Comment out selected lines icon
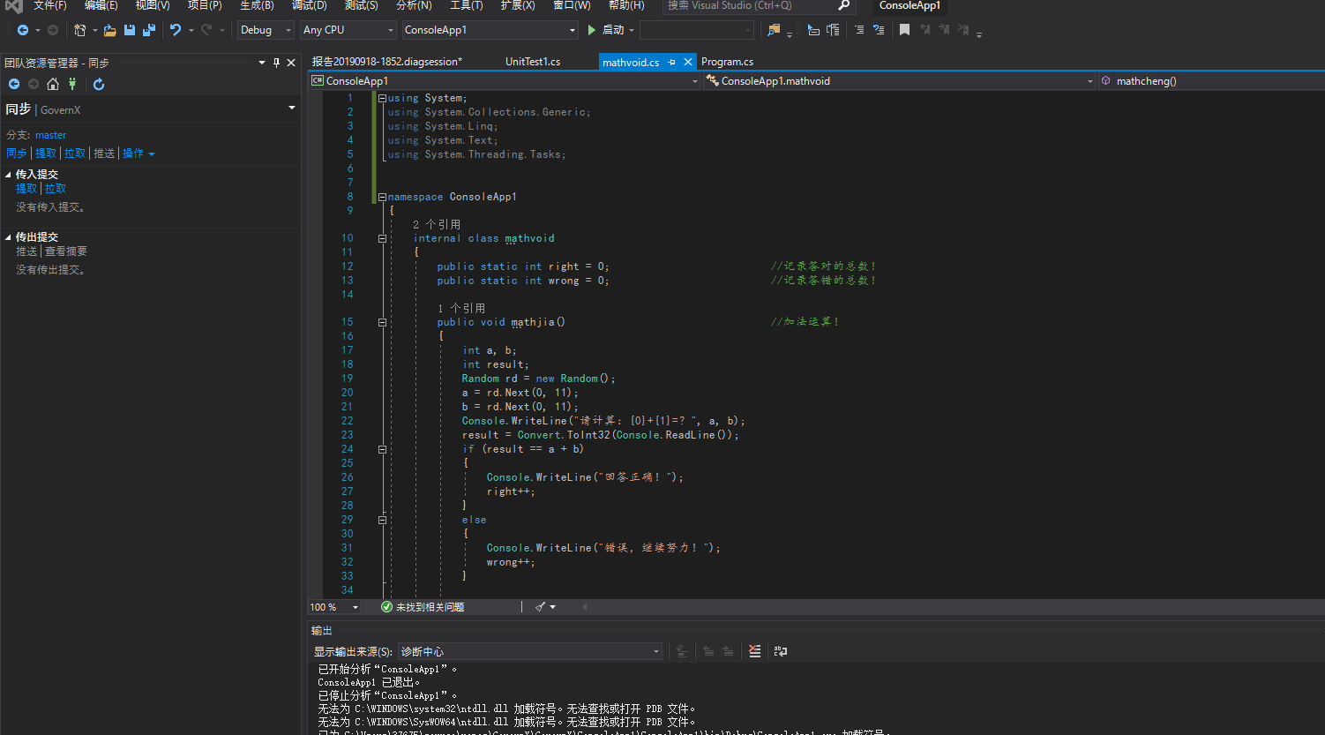The height and width of the screenshot is (735, 1325). [x=859, y=30]
